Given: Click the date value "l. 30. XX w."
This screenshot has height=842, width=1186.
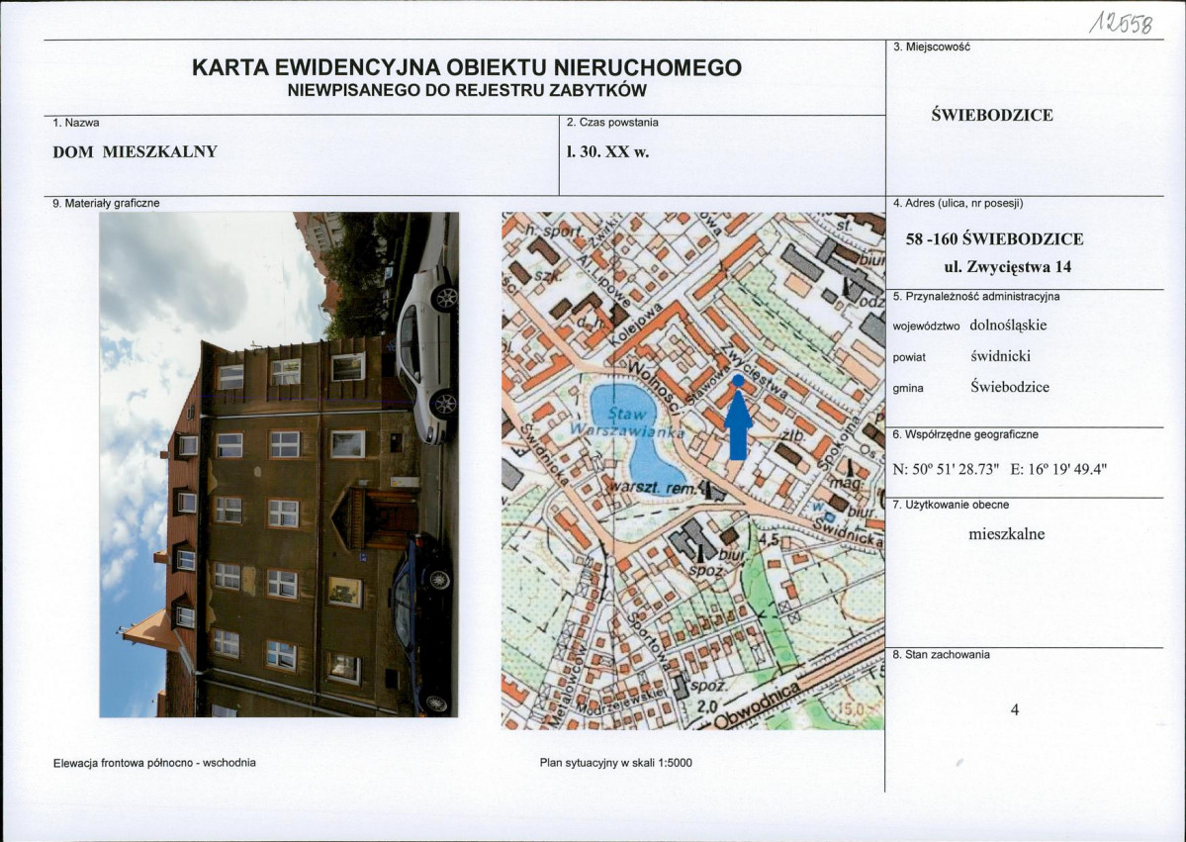Looking at the screenshot, I should tap(608, 151).
